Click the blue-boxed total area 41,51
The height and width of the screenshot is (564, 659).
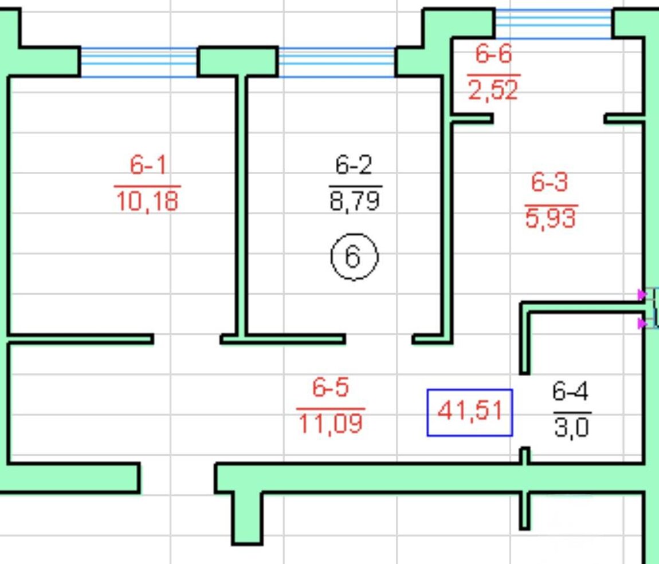[470, 412]
